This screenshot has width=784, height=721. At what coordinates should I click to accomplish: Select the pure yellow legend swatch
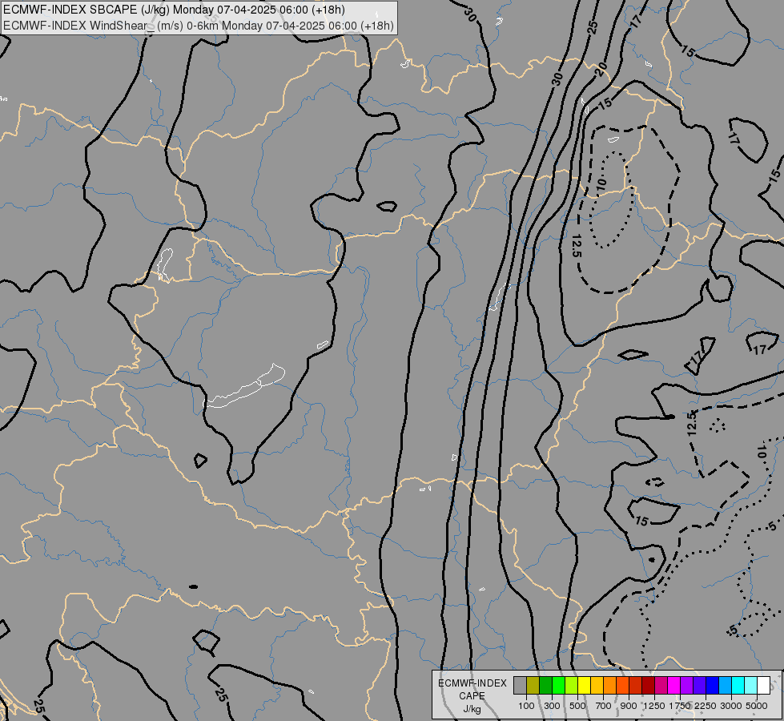[584, 685]
